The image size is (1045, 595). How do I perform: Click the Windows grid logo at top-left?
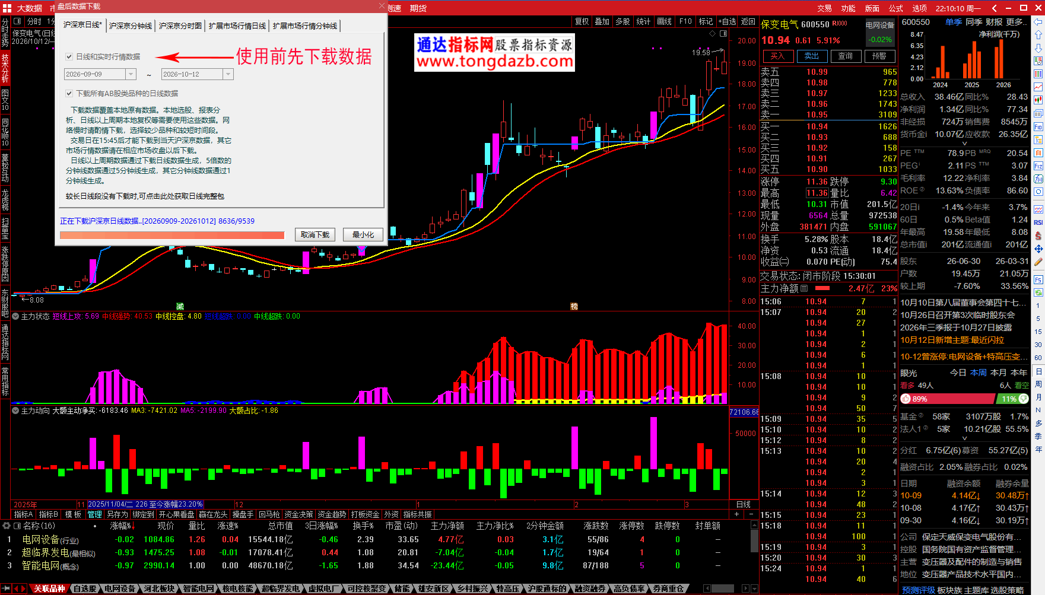pyautogui.click(x=7, y=8)
